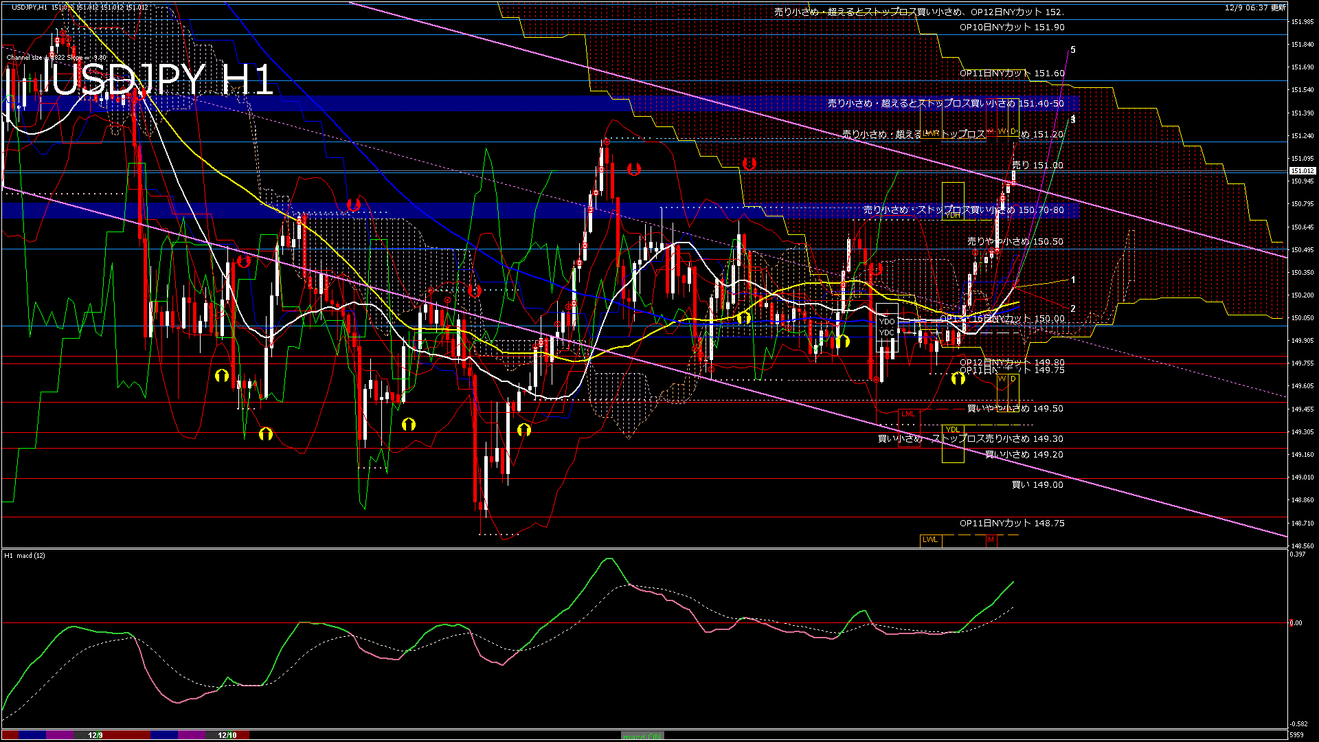This screenshot has width=1319, height=742.
Task: Click the MACD zero level value 0.00
Action: [x=1296, y=623]
